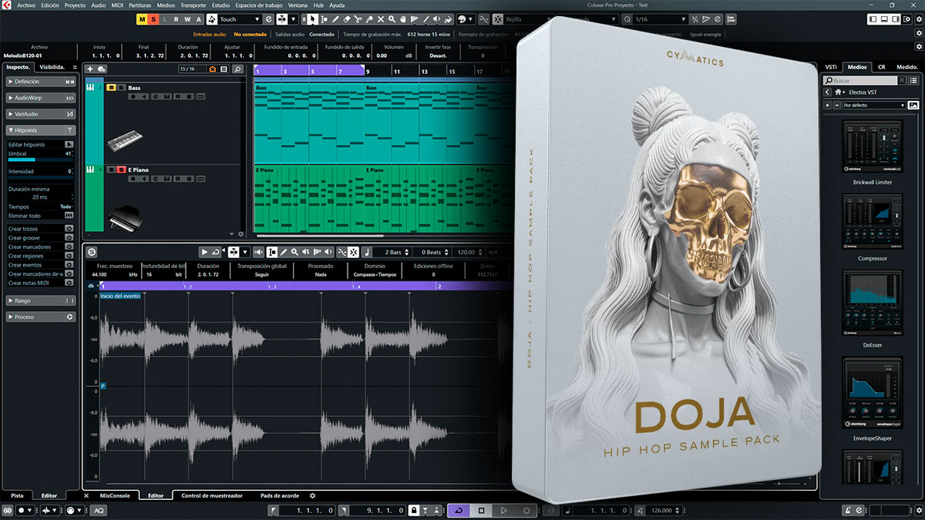Open the Control de muestreador tab
The width and height of the screenshot is (925, 520).
[x=212, y=495]
